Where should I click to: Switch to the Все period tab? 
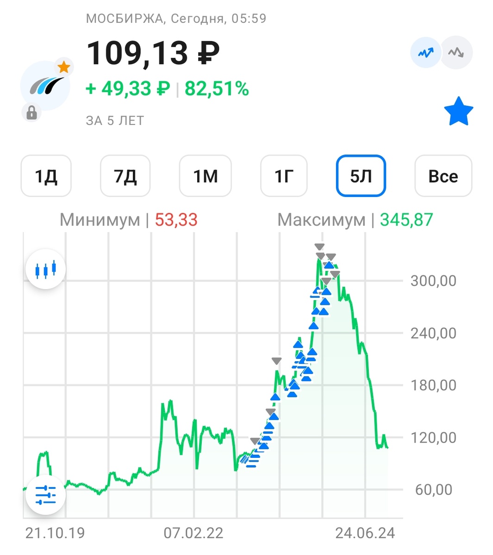tap(443, 176)
